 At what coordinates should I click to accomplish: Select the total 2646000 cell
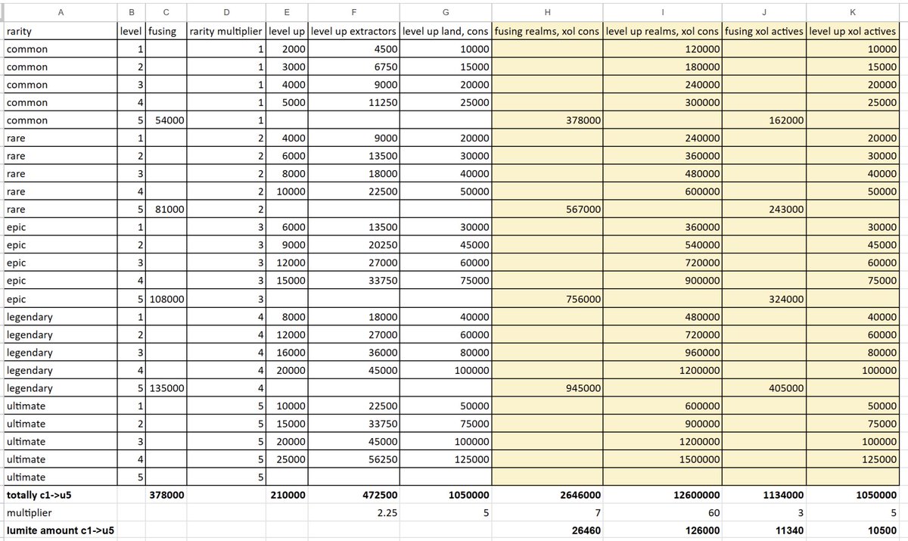[547, 495]
